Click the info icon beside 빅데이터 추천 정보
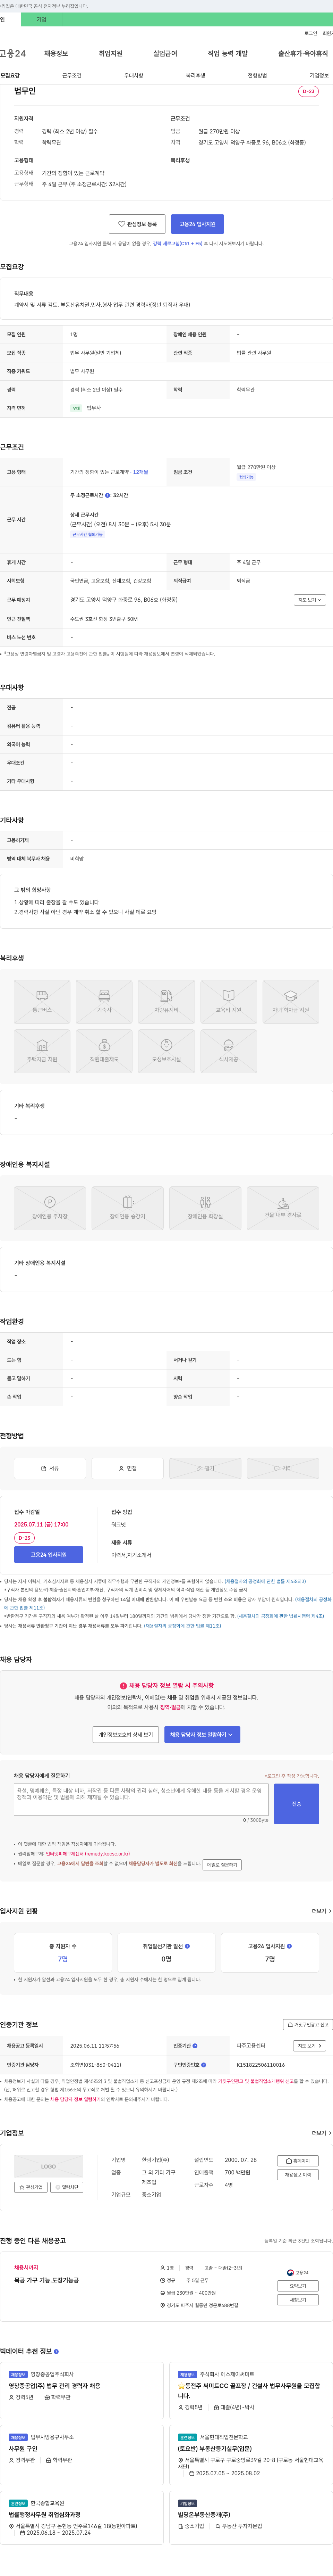Image resolution: width=333 pixels, height=2576 pixels. [56, 2351]
